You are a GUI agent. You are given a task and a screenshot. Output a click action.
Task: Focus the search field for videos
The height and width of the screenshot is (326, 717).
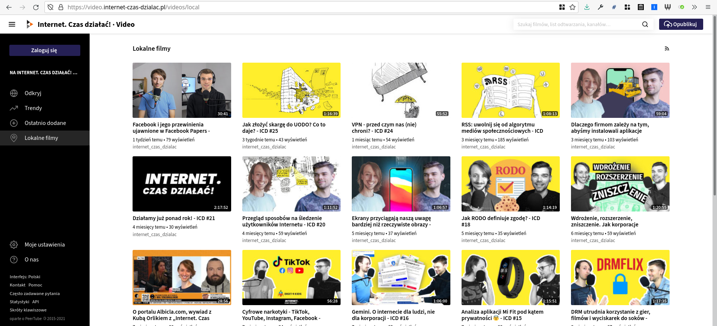(577, 24)
